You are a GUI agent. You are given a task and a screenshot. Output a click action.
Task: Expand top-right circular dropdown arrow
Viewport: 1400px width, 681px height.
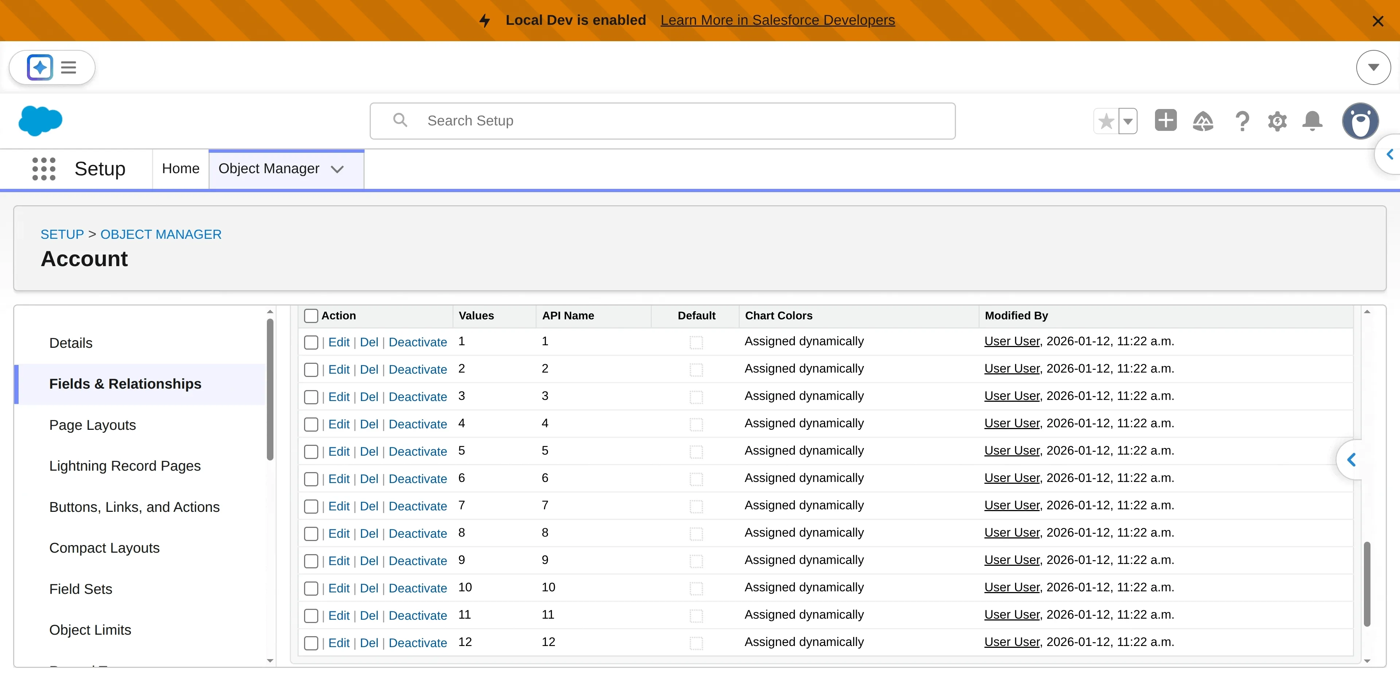click(x=1373, y=67)
